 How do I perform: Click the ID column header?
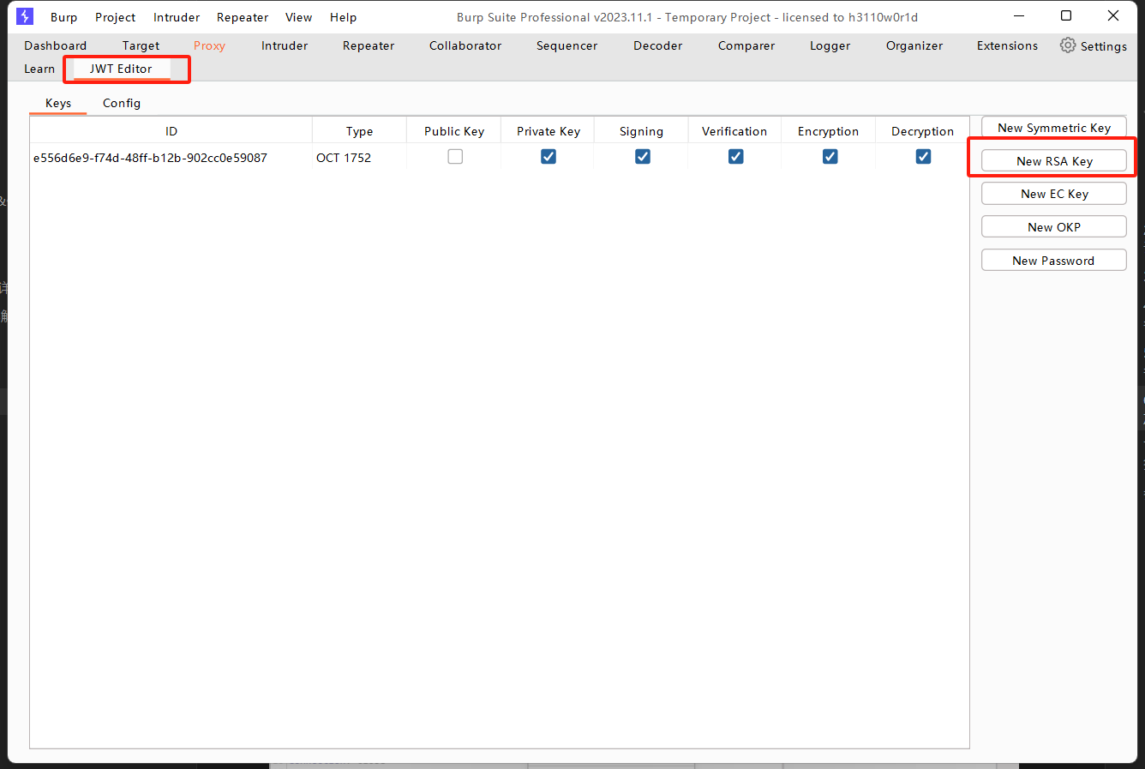(x=171, y=131)
